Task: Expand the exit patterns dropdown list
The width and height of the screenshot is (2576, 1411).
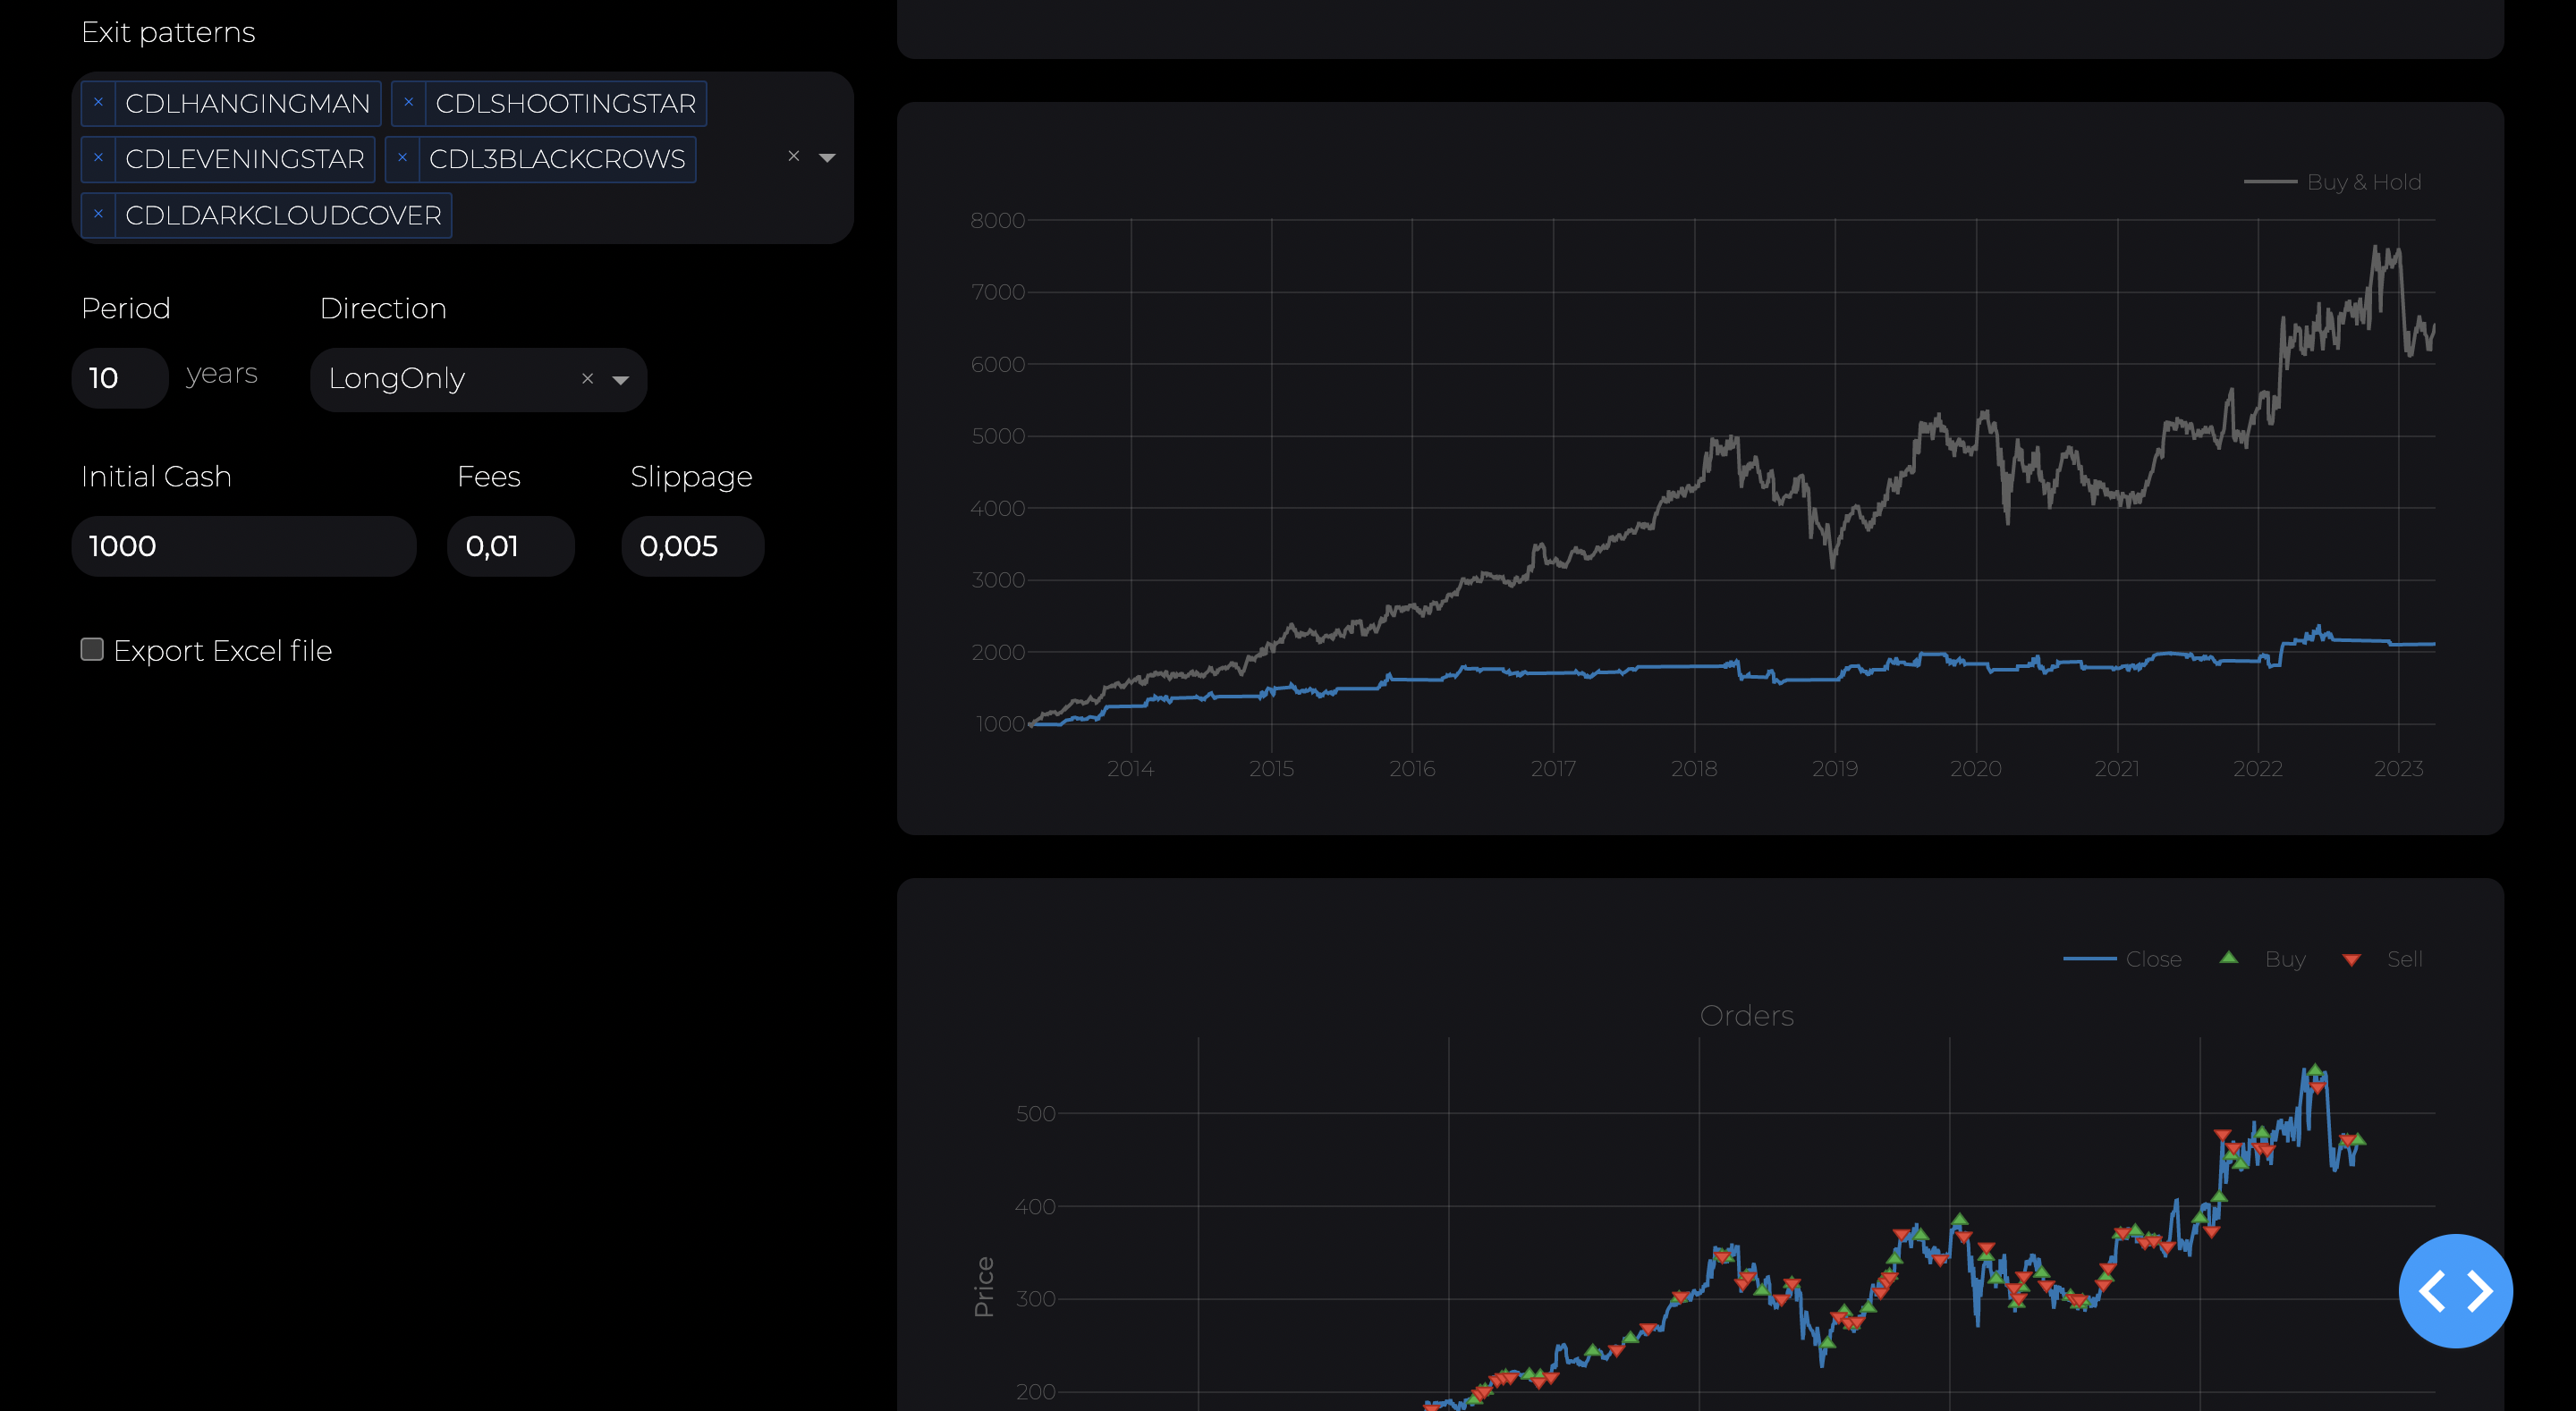Action: point(827,157)
